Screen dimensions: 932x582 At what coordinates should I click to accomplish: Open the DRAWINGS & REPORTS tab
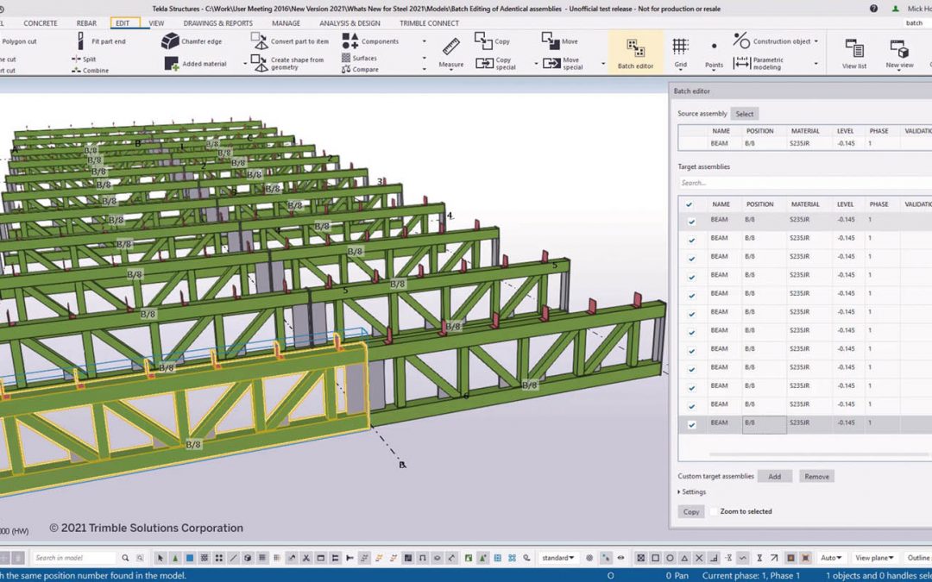point(217,23)
